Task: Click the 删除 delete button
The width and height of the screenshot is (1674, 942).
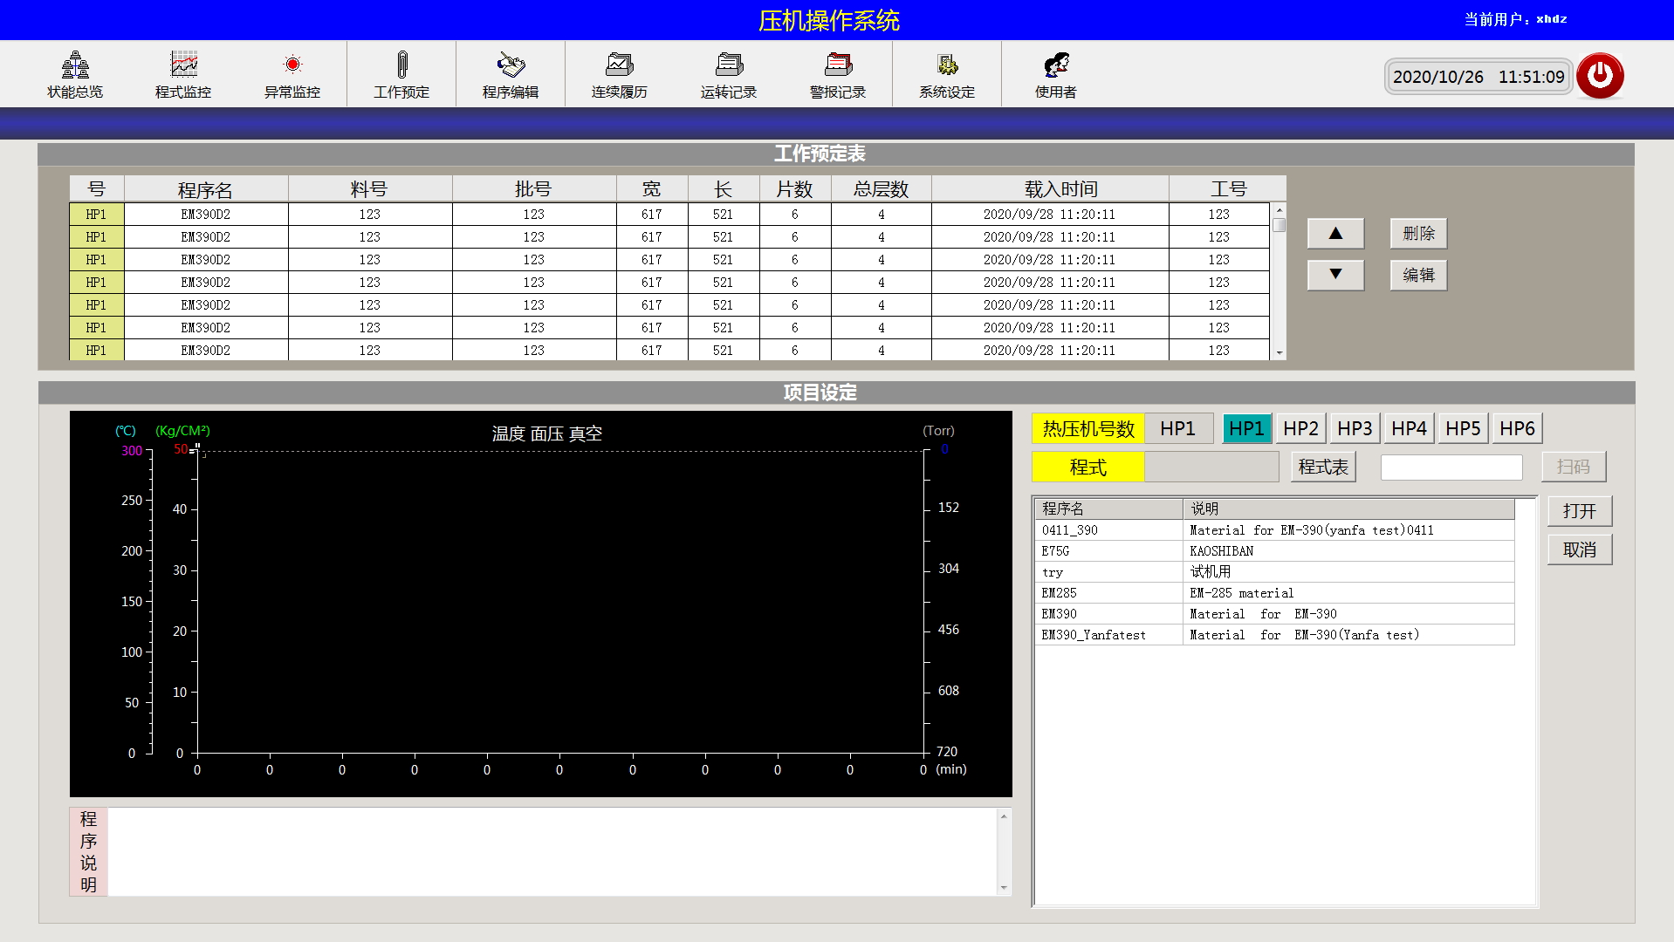Action: (1418, 234)
